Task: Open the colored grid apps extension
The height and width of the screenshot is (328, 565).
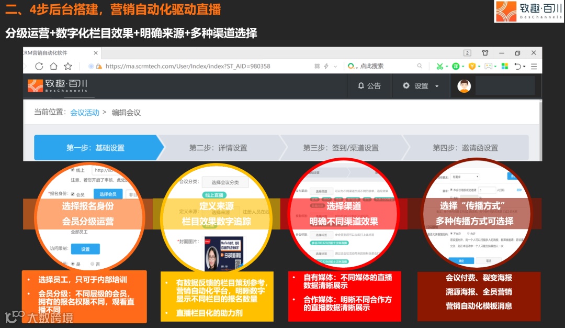Action: [x=505, y=67]
